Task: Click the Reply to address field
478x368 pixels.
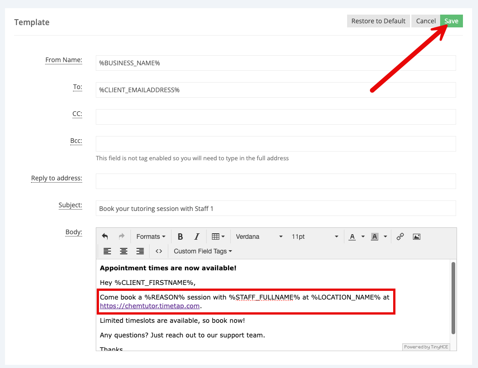Action: coord(275,181)
